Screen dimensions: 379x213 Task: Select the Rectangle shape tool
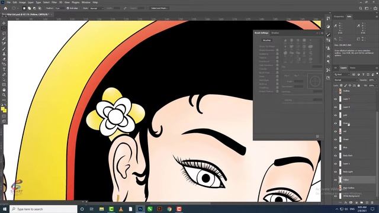click(x=4, y=85)
